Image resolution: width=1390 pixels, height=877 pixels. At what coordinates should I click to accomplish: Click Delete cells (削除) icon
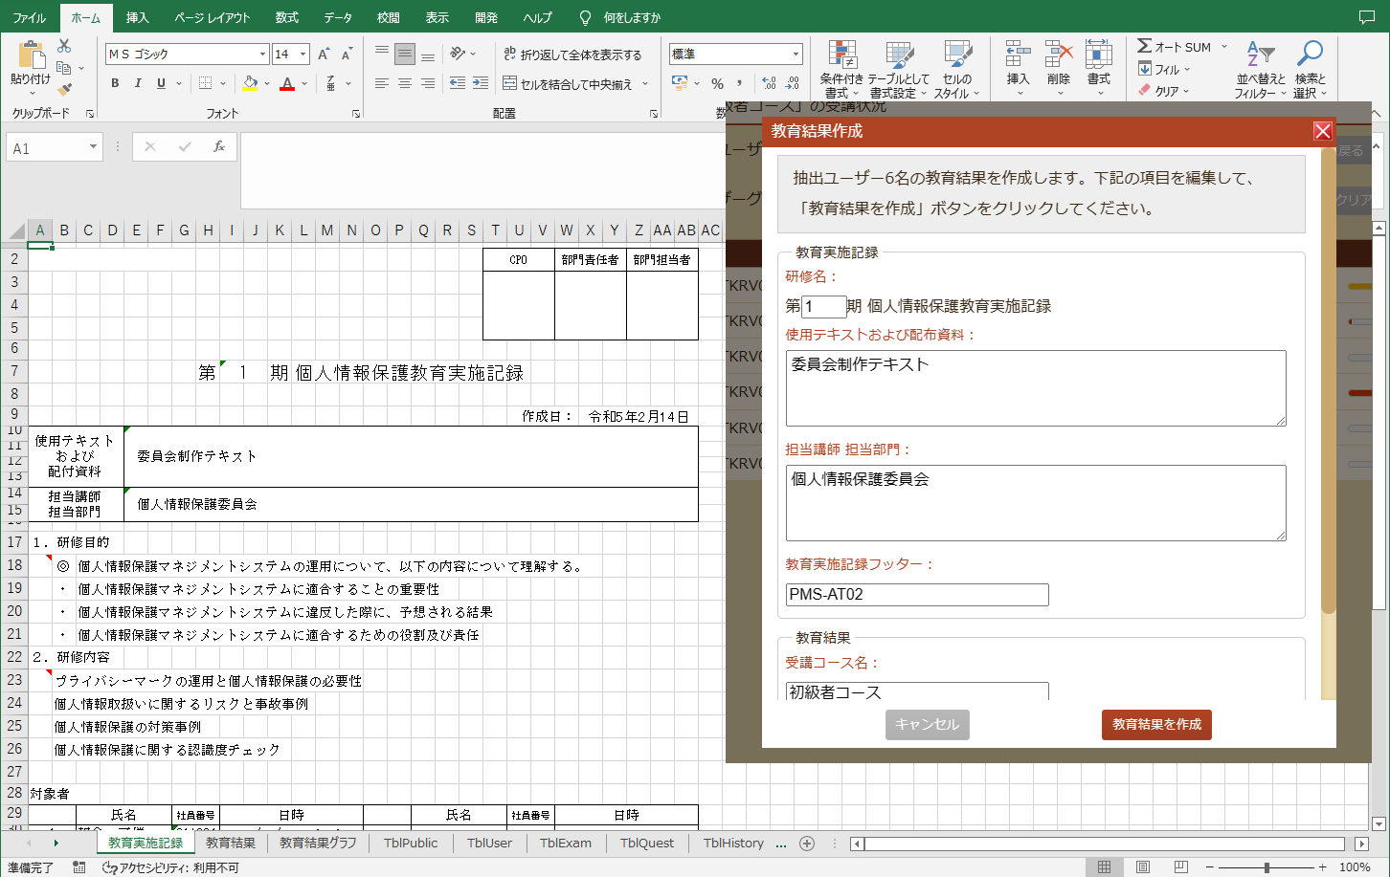(1059, 55)
